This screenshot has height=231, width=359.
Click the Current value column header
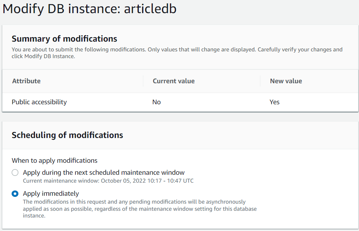point(174,81)
